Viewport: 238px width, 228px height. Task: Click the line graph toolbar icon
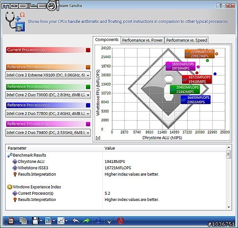pyautogui.click(x=61, y=220)
